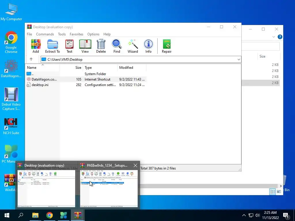Select the parent folder '..' row
Screen dimensions: 295x221
point(86,74)
